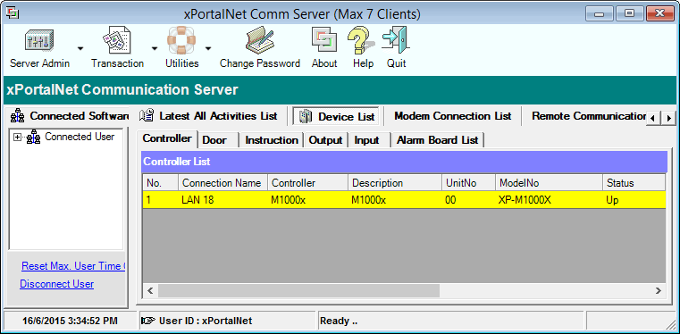Expand the Server Admin dropdown arrow
The image size is (680, 334).
click(80, 48)
